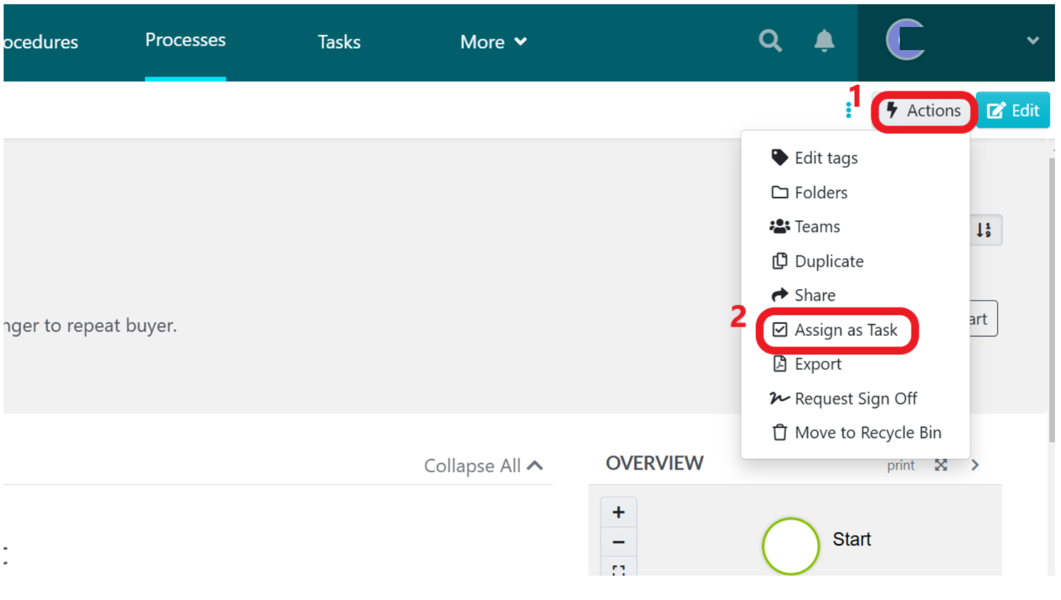The width and height of the screenshot is (1061, 600).
Task: Switch to the Tasks tab
Action: pos(339,41)
